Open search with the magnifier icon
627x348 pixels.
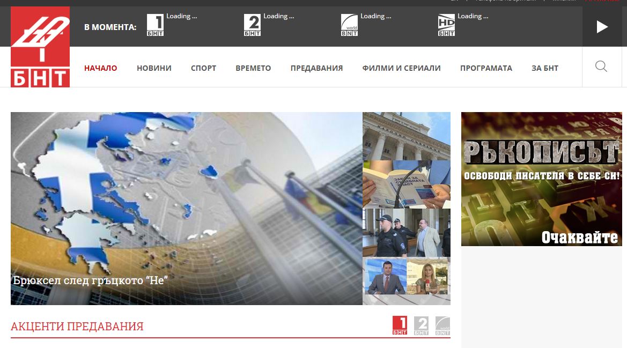601,66
